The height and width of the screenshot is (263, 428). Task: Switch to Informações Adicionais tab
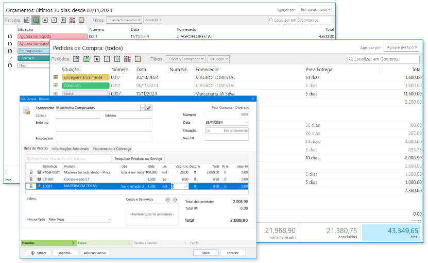point(71,149)
